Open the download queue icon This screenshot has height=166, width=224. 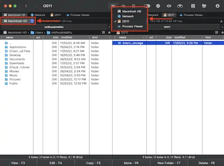217,6
